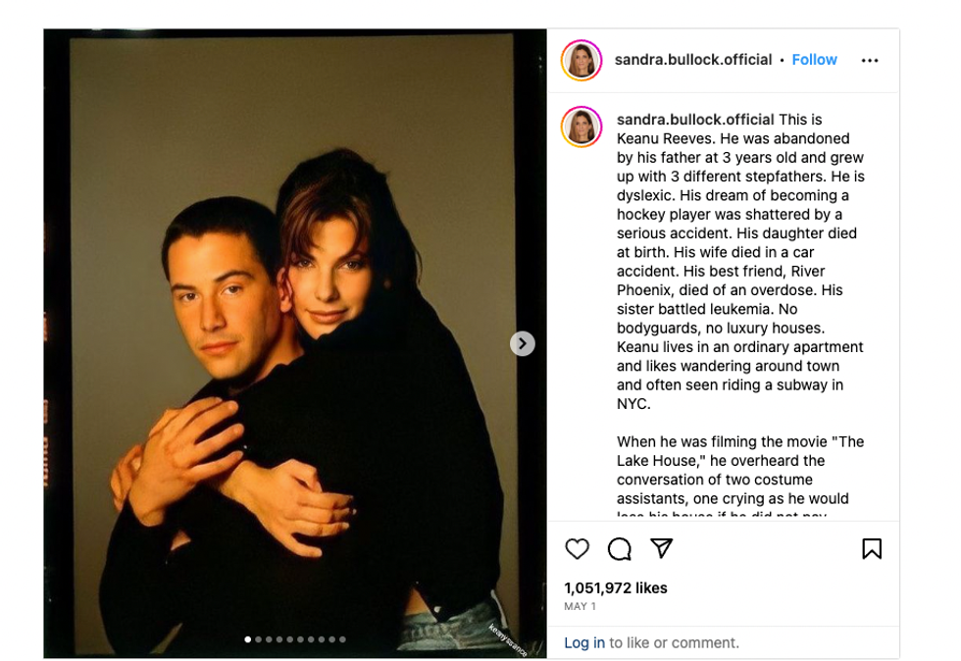View the 1,051,972 likes list
The width and height of the screenshot is (961, 661).
point(616,588)
